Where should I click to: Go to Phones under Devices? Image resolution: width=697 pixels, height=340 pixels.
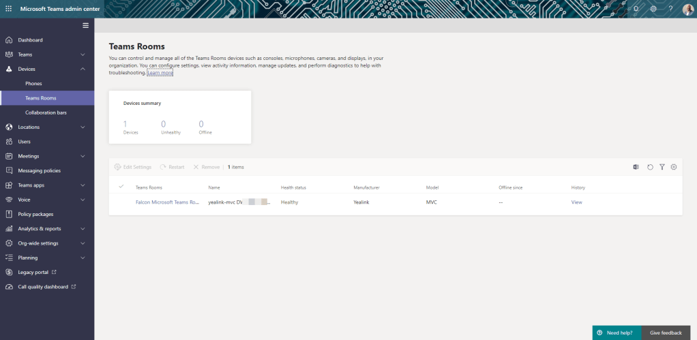click(x=33, y=84)
